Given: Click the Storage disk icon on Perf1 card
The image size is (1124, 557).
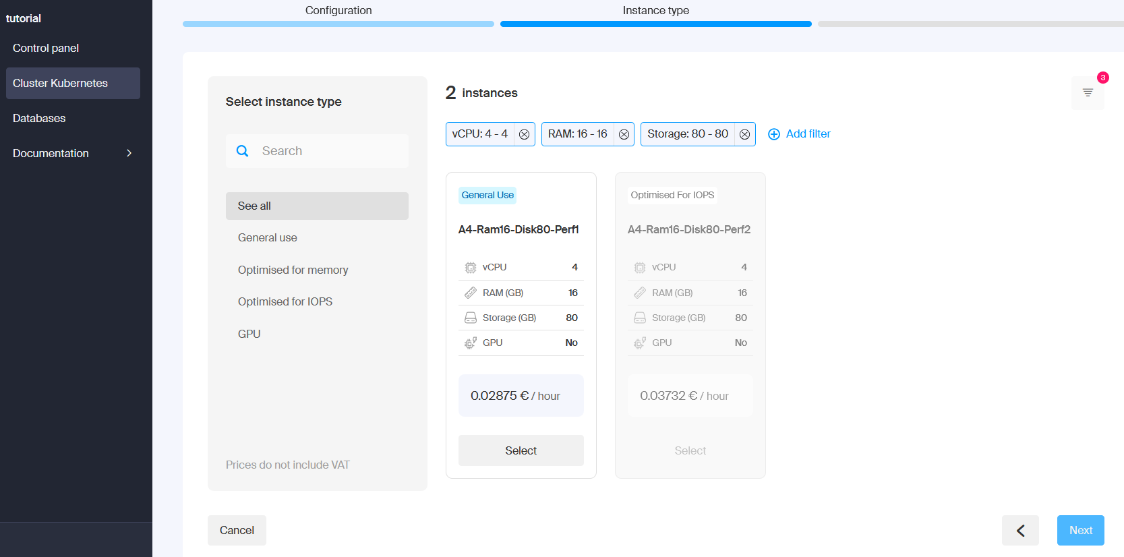Looking at the screenshot, I should [470, 318].
